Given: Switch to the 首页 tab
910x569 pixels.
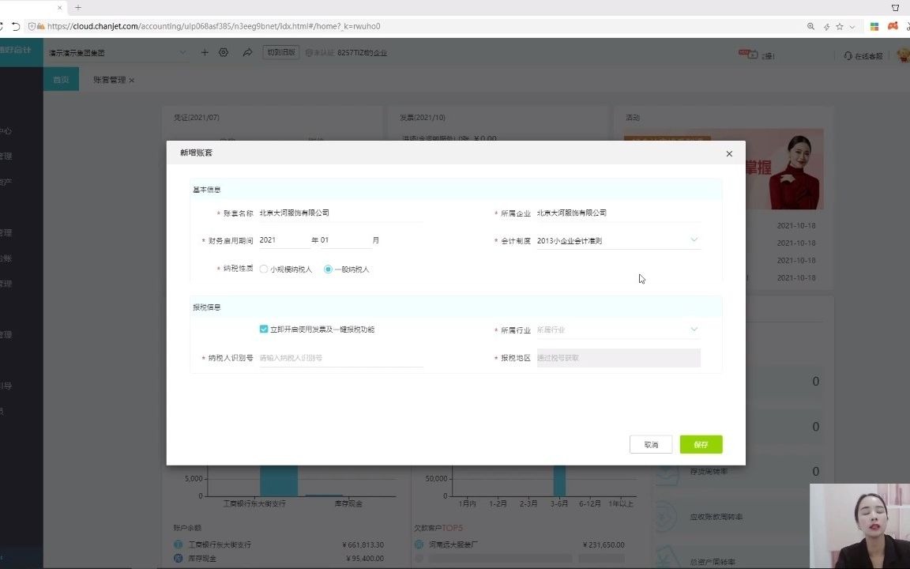Looking at the screenshot, I should [61, 79].
